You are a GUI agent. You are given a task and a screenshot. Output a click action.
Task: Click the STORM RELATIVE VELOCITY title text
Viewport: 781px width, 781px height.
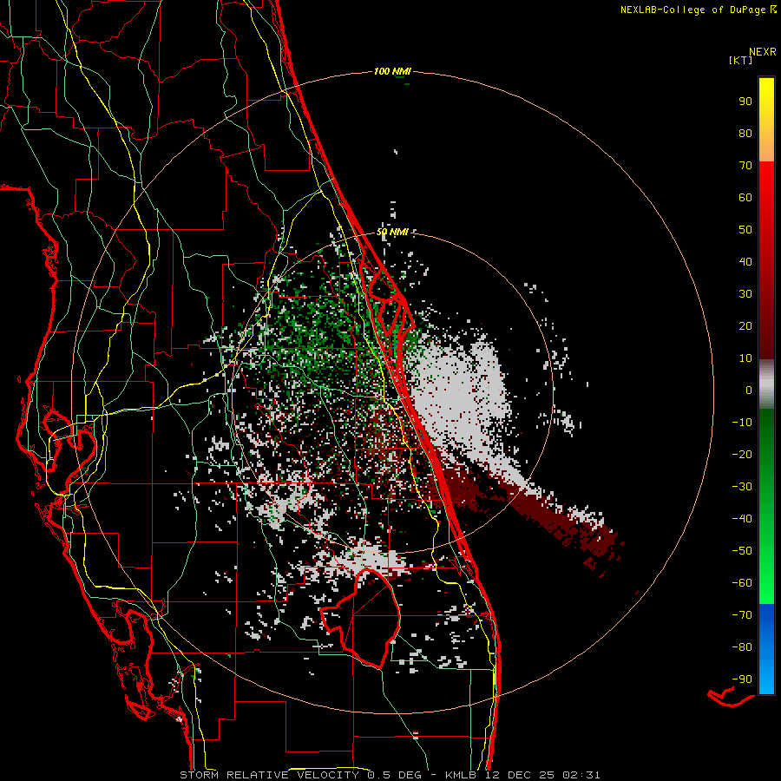point(269,775)
